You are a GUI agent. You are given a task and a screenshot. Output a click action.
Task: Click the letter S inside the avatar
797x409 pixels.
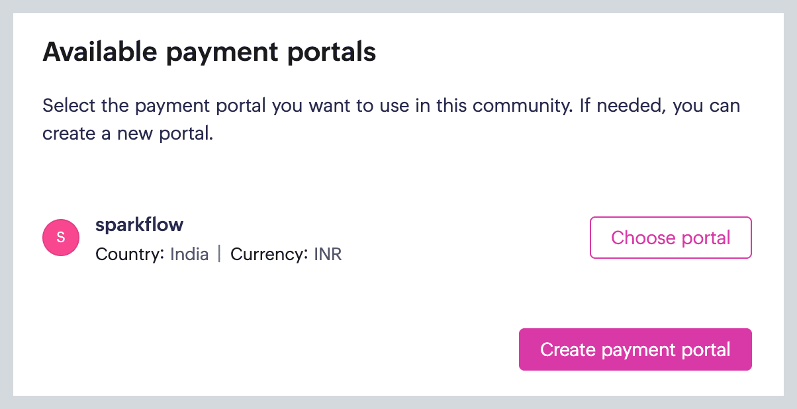click(x=61, y=238)
